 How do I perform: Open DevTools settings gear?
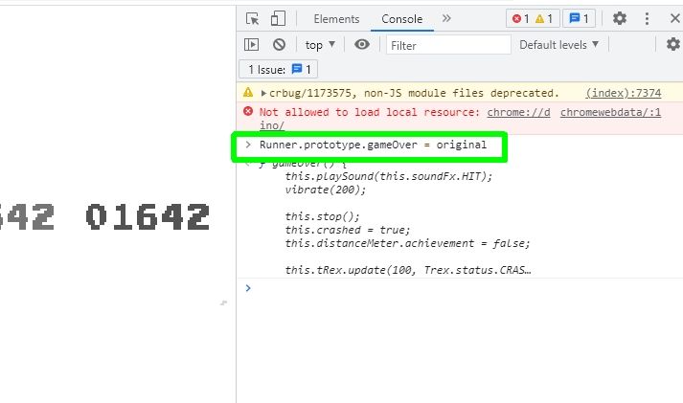[x=620, y=18]
